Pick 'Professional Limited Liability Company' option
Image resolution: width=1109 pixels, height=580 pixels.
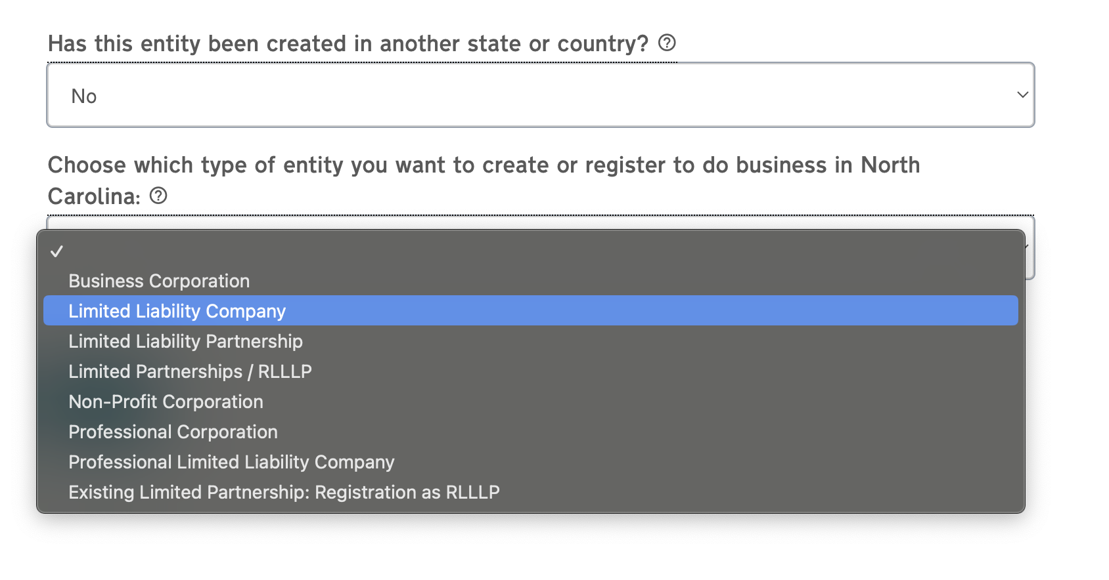click(x=231, y=462)
